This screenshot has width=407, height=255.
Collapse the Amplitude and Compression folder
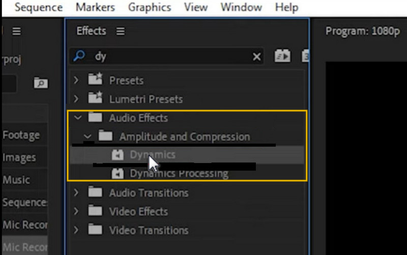coord(88,137)
